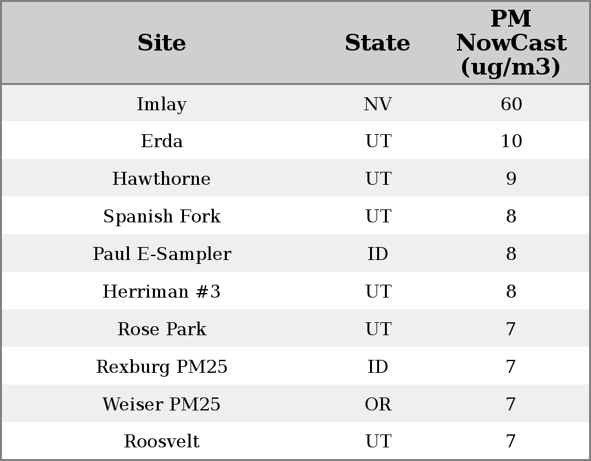Click the Roosvelt site name
This screenshot has width=591, height=461.
[x=161, y=442]
